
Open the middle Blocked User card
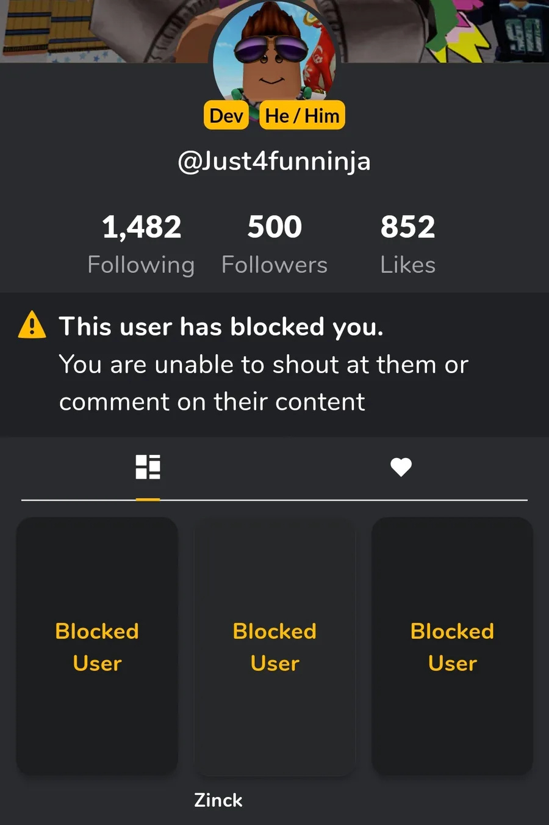[x=274, y=647]
